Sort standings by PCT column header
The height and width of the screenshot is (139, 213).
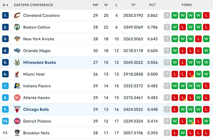click(x=152, y=5)
